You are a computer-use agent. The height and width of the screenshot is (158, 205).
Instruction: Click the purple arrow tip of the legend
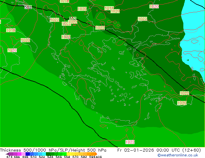7,154
